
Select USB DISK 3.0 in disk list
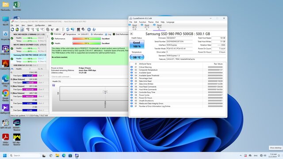pos(28,67)
